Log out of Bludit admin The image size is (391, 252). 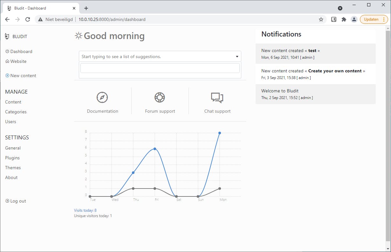(x=16, y=201)
